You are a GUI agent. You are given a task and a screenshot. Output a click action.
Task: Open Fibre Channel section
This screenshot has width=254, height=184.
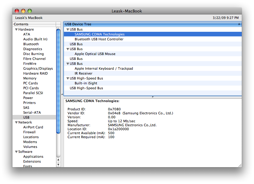coord(34,59)
